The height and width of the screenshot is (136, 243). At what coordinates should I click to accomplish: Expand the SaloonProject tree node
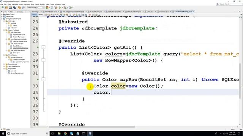[x=2, y=14]
